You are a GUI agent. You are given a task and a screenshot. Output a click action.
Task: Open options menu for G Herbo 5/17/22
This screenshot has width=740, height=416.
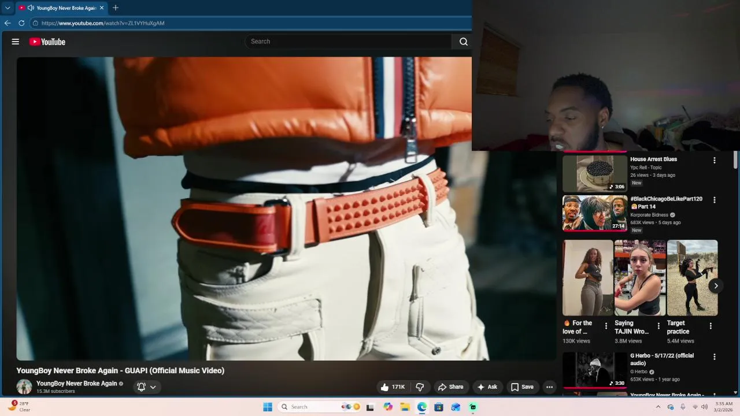tap(715, 357)
